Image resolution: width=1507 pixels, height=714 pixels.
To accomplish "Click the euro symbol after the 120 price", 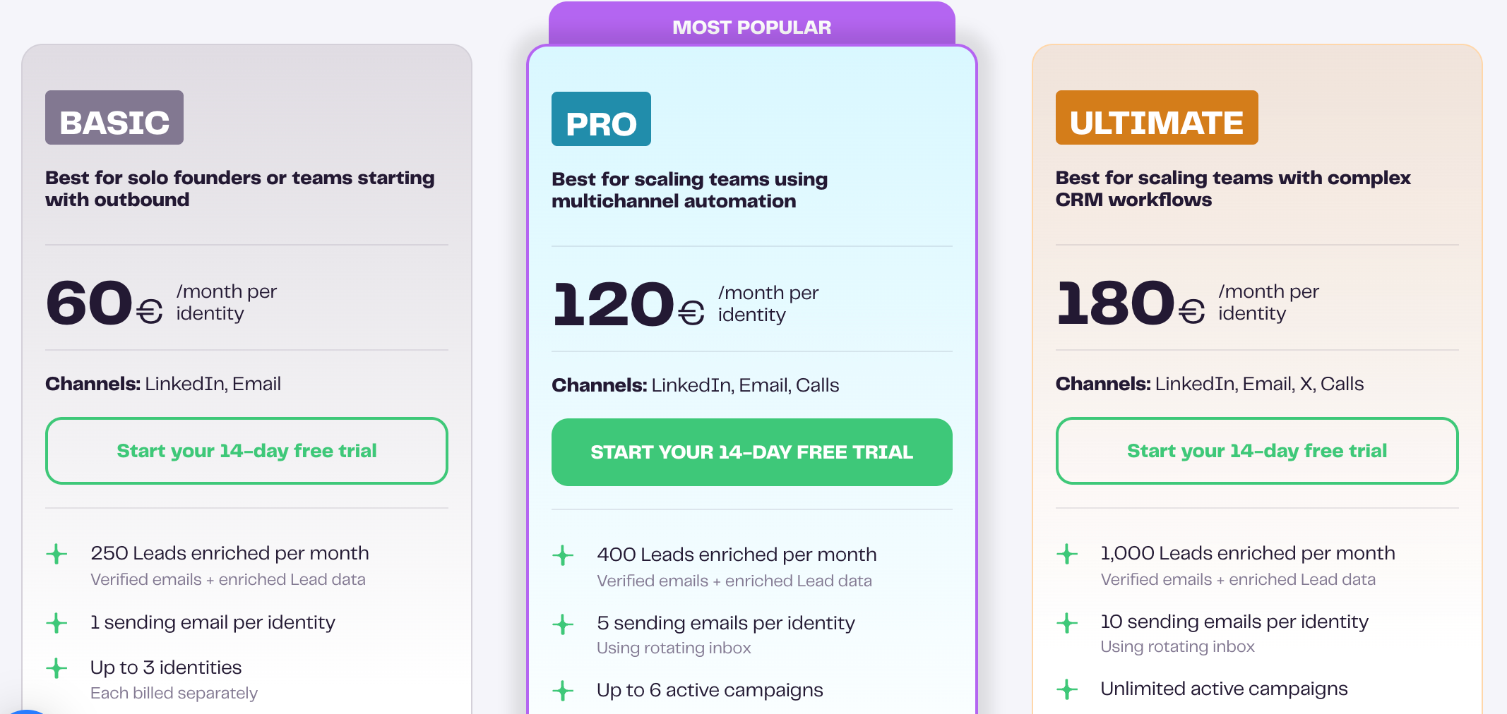I will [691, 313].
